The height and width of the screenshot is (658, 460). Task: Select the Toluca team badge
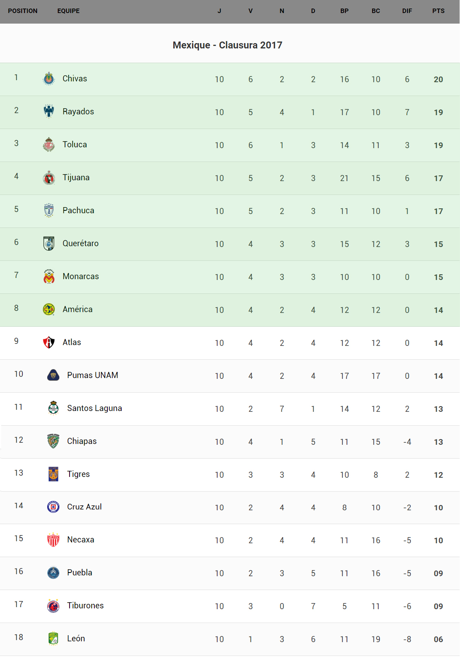(x=49, y=144)
